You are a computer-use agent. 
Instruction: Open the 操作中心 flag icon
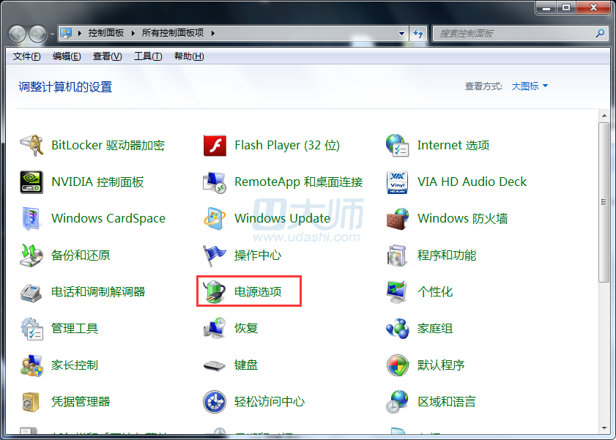(x=215, y=255)
